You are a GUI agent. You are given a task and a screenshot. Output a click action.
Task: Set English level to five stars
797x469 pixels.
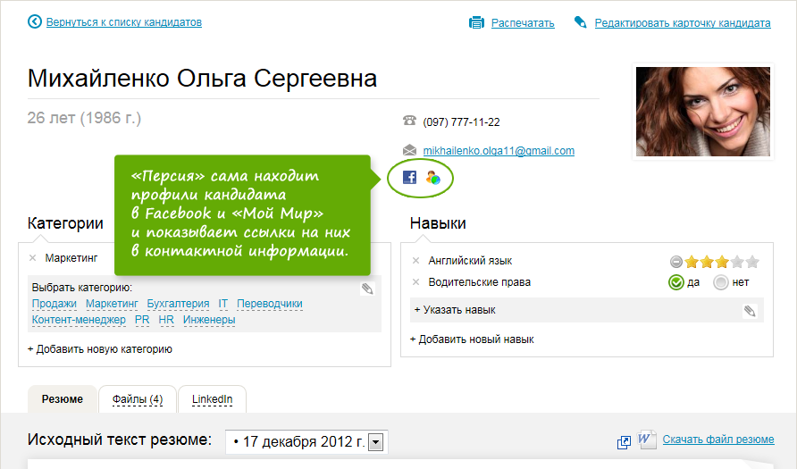pyautogui.click(x=752, y=262)
